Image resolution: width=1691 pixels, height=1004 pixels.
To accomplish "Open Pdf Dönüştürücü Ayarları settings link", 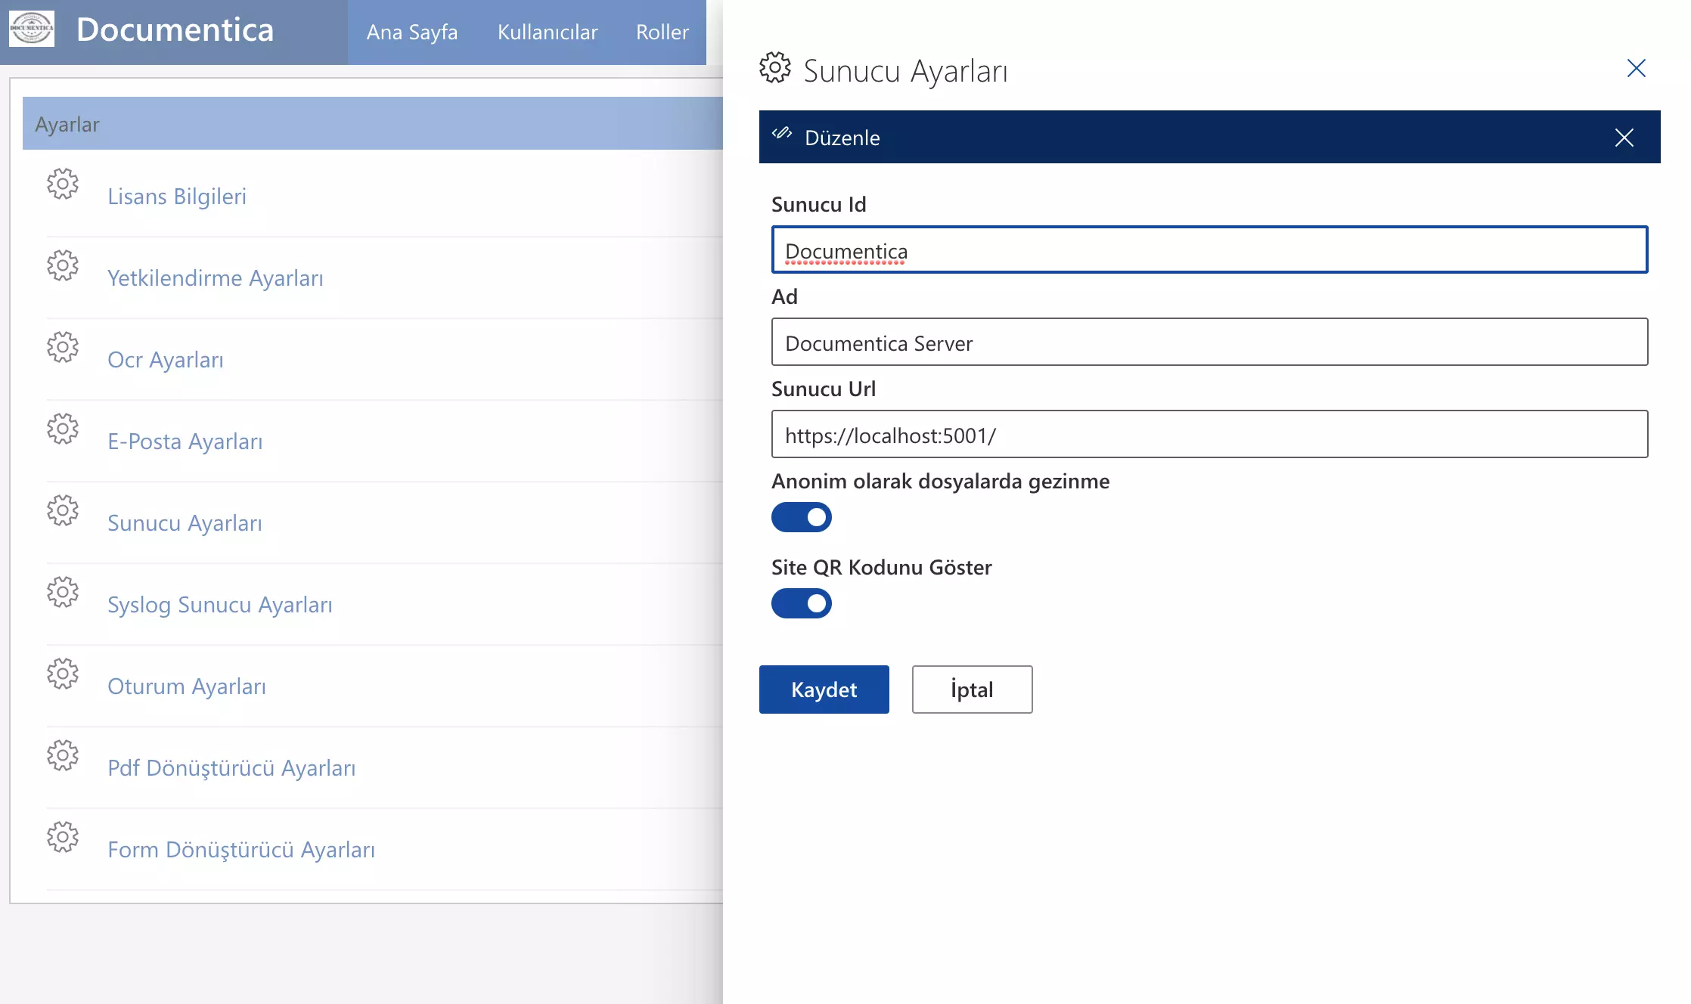I will (x=231, y=768).
